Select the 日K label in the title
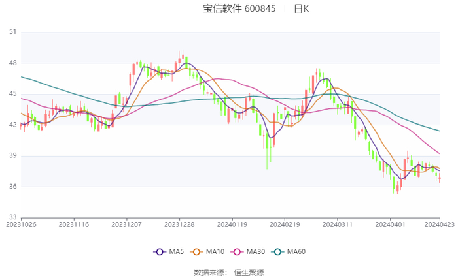The image size is (458, 278). coord(301,9)
